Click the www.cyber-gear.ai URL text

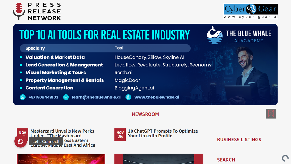(251, 17)
